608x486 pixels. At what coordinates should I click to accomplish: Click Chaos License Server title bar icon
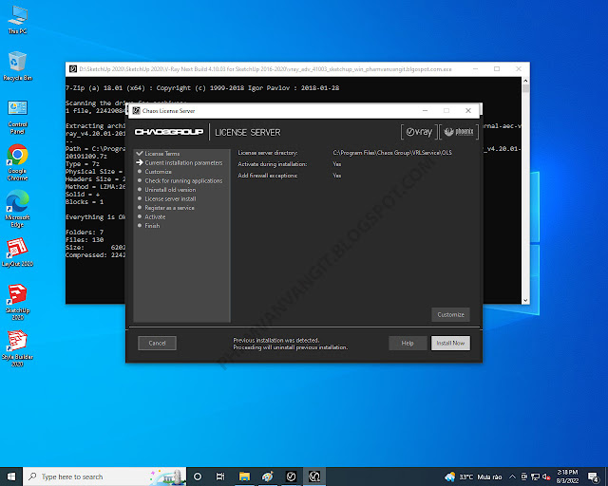click(136, 111)
